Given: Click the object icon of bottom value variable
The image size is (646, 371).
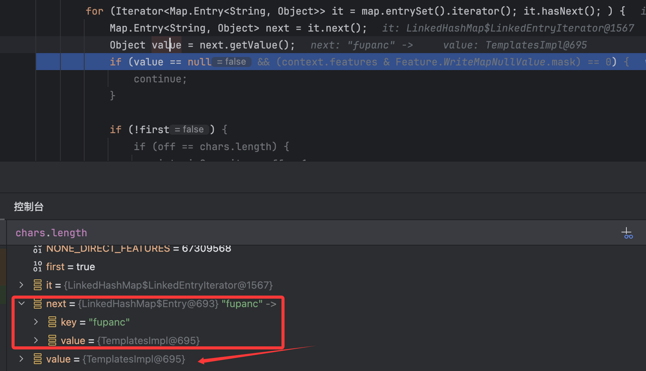Looking at the screenshot, I should 38,359.
